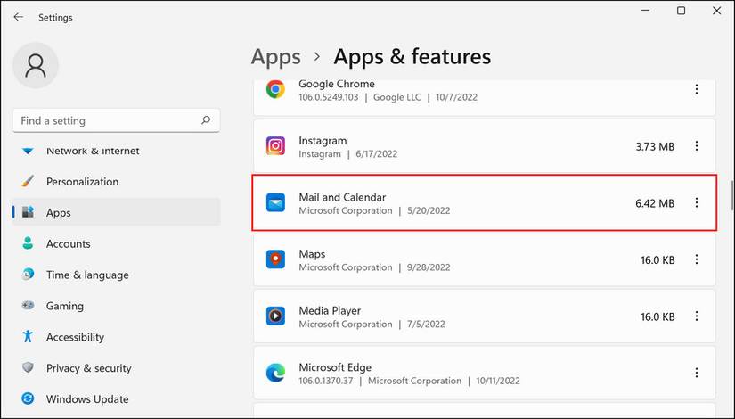This screenshot has height=419, width=735.
Task: Navigate to Time & language settings
Action: click(86, 275)
